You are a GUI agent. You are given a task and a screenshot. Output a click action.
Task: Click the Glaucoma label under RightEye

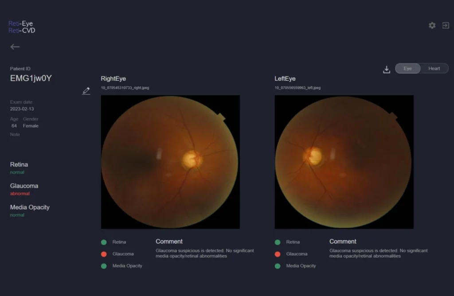[123, 254]
